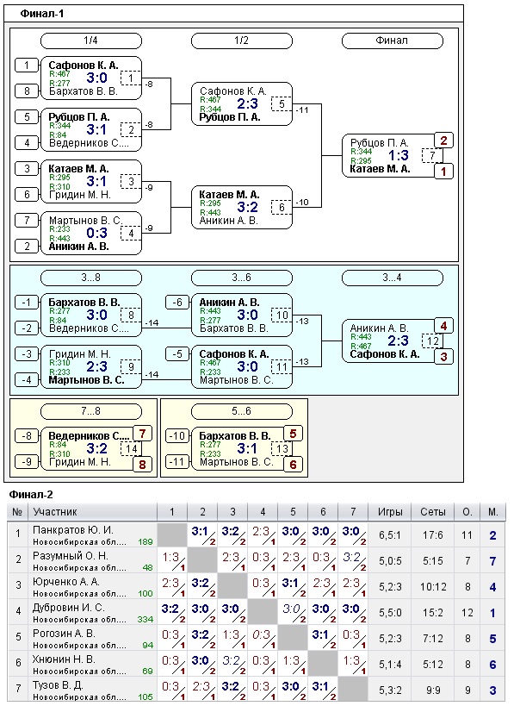Click the Финал round header label
Image resolution: width=520 pixels, height=706 pixels.
tap(393, 41)
